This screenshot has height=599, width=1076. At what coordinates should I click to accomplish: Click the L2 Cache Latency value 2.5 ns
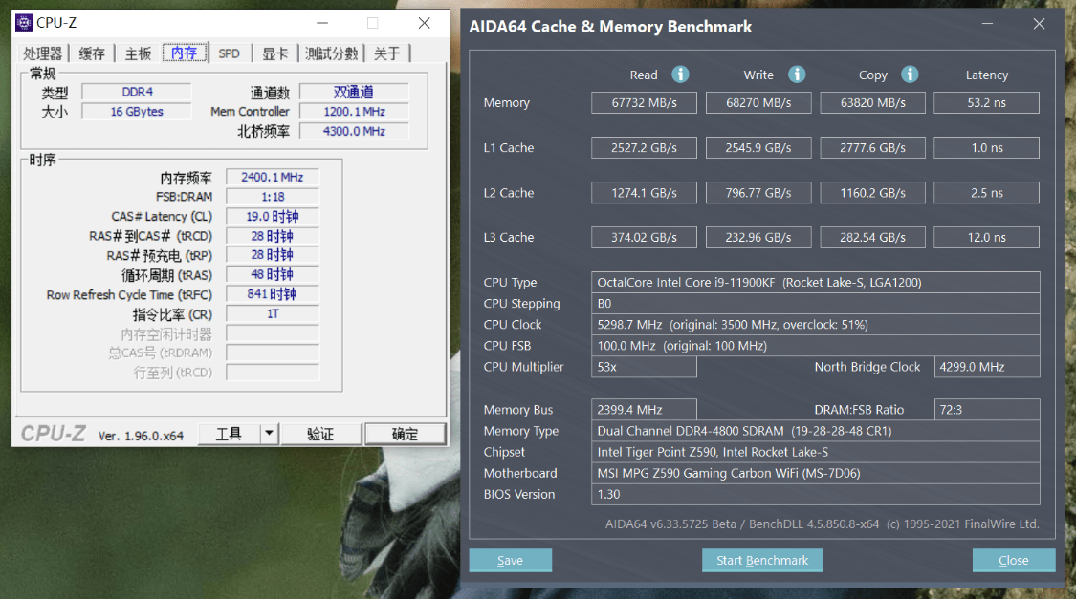[x=987, y=193]
